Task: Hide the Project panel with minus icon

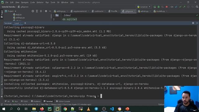Action: tap(50, 11)
